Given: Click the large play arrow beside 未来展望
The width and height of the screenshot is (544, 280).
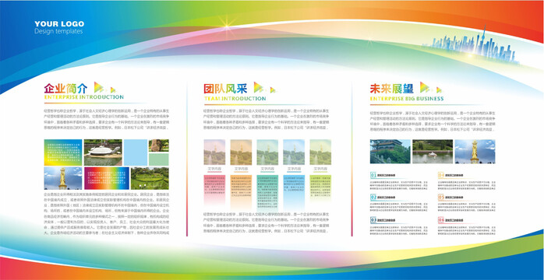Looking at the screenshot, I should point(425,87).
